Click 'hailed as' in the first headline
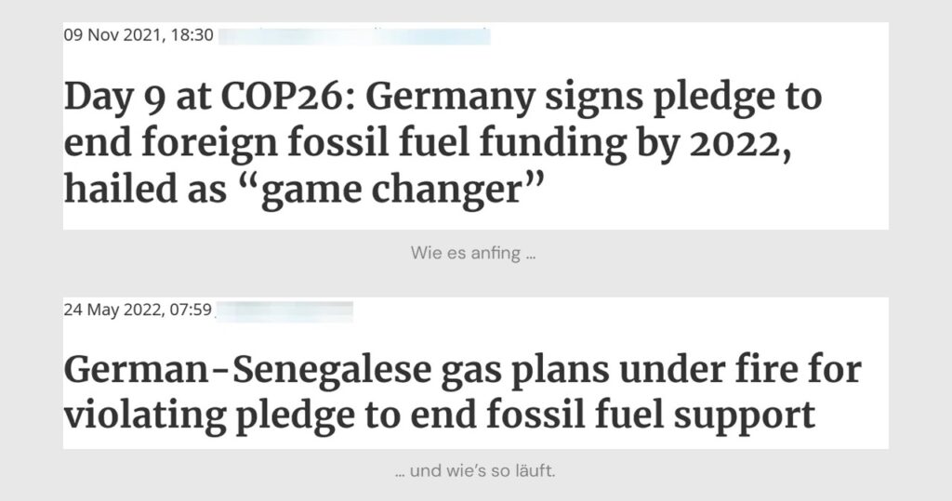Image resolution: width=952 pixels, height=501 pixels. pos(144,189)
